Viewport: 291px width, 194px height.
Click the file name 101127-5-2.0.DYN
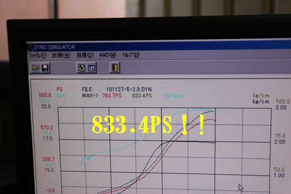pos(129,89)
